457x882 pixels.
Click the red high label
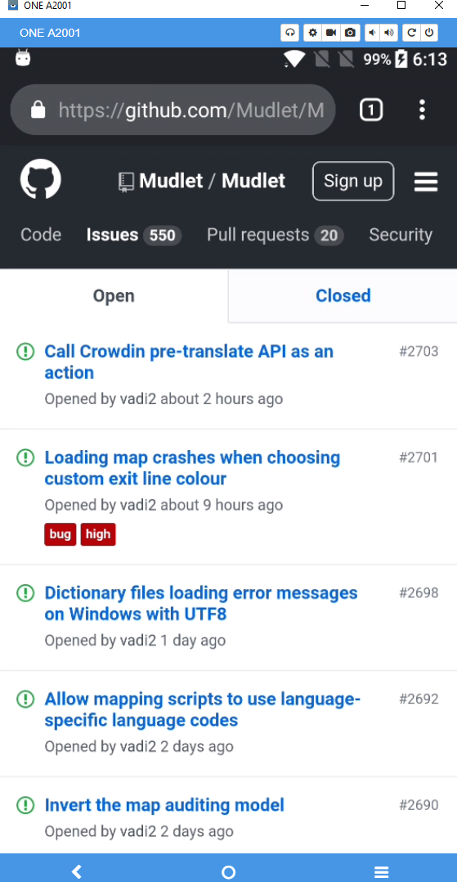click(x=98, y=534)
